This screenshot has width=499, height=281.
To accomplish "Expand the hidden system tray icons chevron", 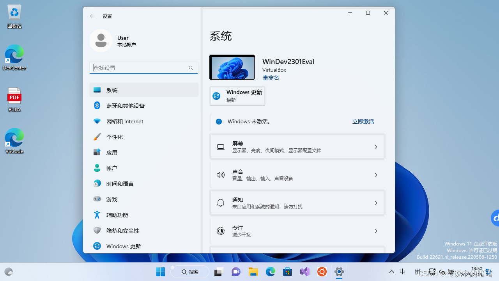I will coord(392,272).
